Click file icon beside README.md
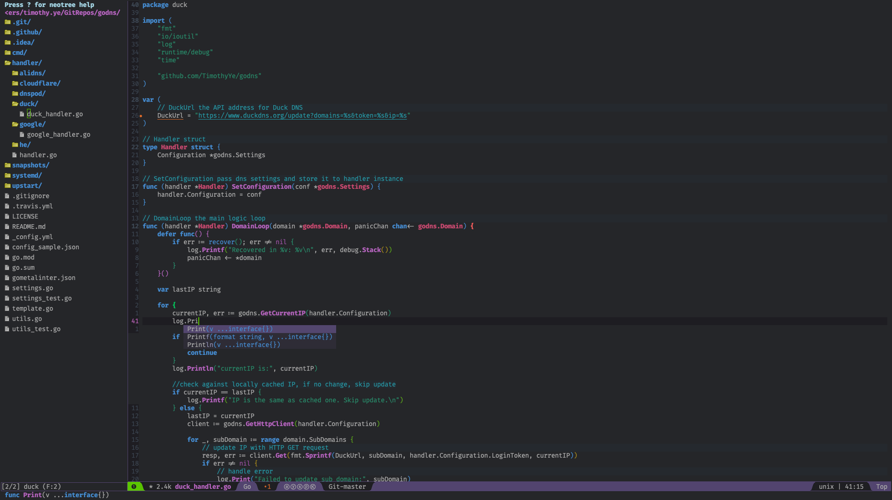Screen dimensions: 892x500 click(x=7, y=227)
